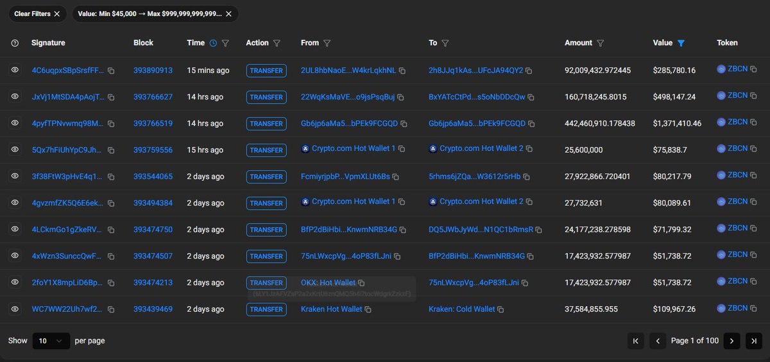View details of transaction 4LCkmGo1gZkeRV

(x=15, y=229)
